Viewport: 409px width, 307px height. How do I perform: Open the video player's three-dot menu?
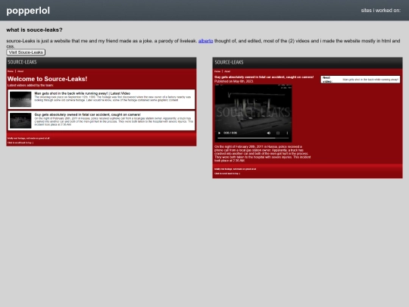tap(287, 133)
